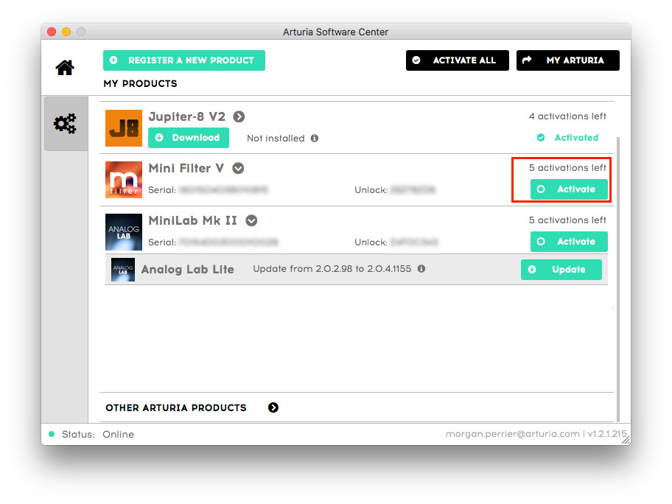The image size is (672, 504).
Task: Click '4 activations left' text
Action: pos(567,116)
